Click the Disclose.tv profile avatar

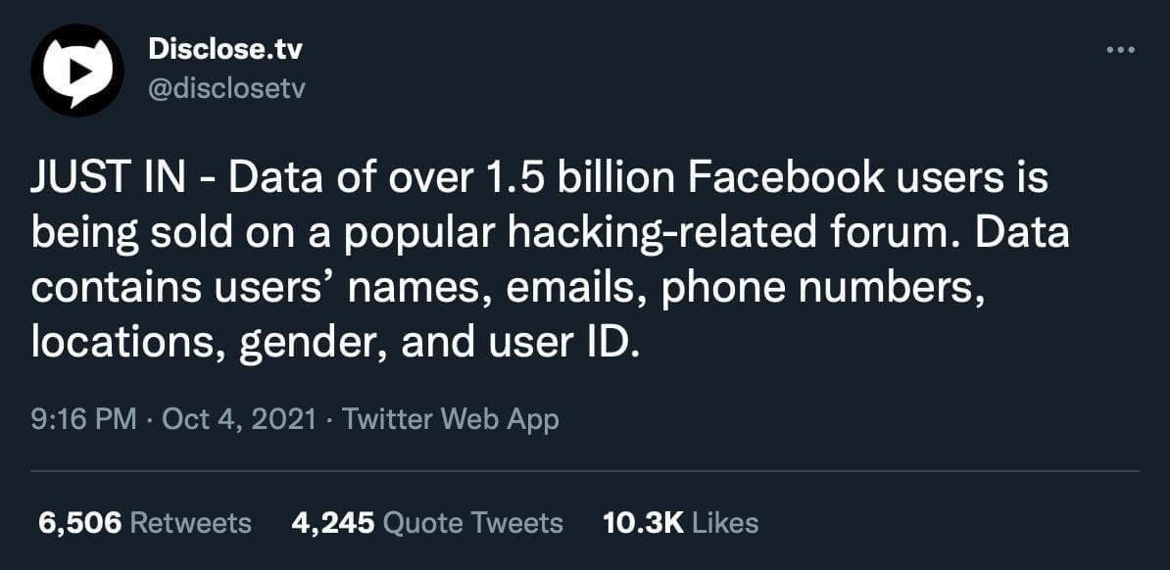77,70
